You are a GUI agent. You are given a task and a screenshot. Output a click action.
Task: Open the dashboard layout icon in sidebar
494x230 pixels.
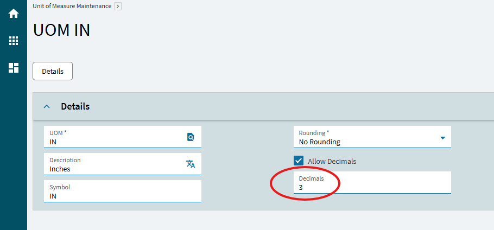tap(14, 68)
